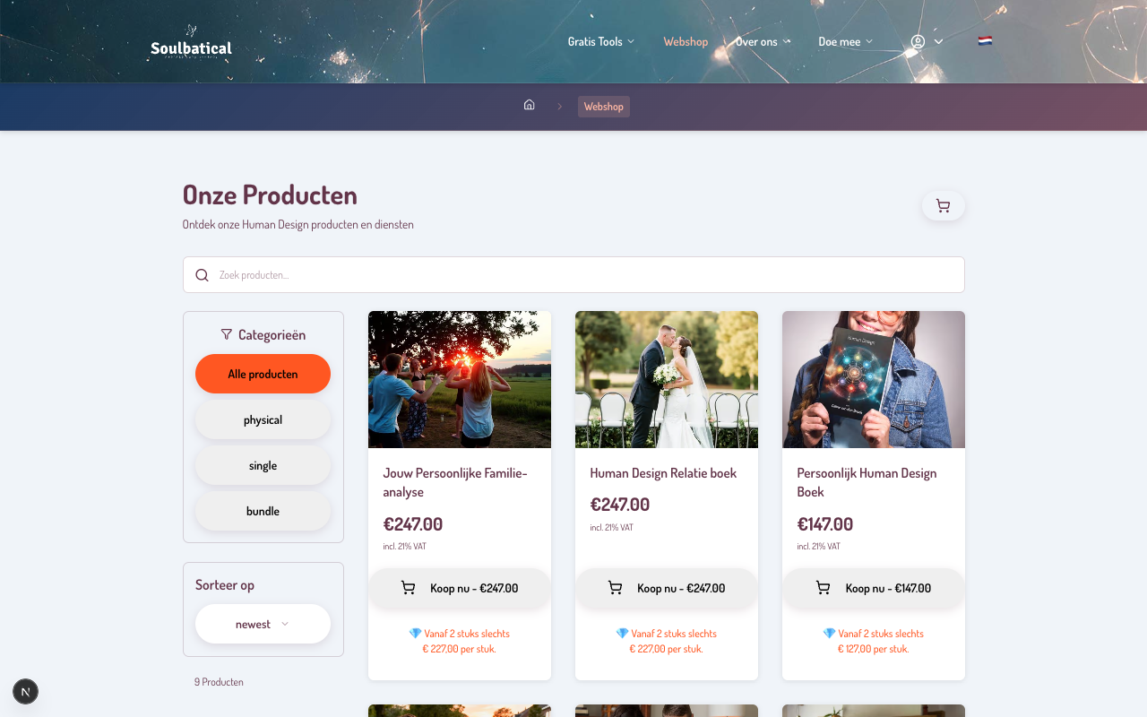Image resolution: width=1147 pixels, height=717 pixels.
Task: Buy Human Design Relatie boek for €247.00
Action: pyautogui.click(x=667, y=588)
